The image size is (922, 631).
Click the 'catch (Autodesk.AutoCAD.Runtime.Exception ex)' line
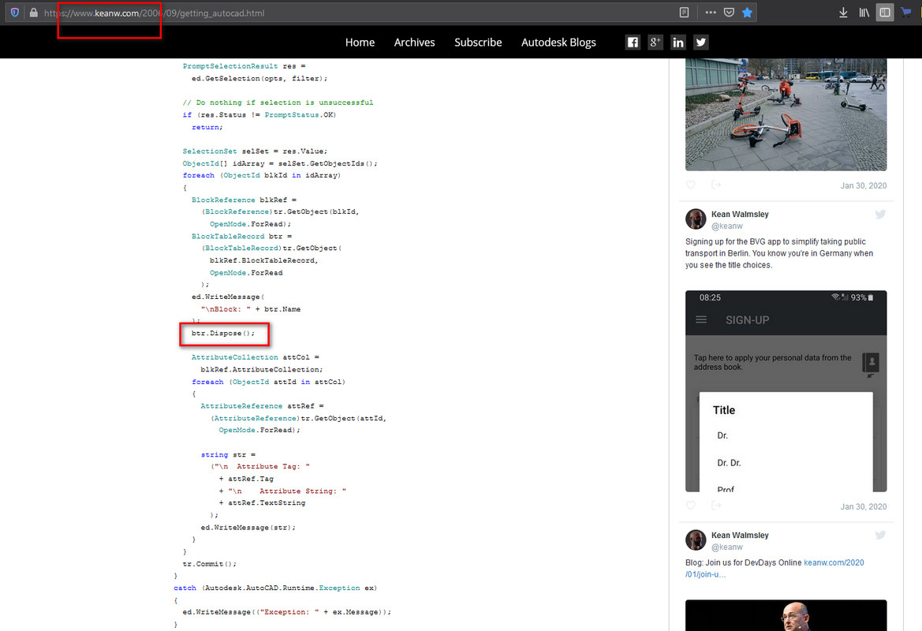click(x=275, y=588)
